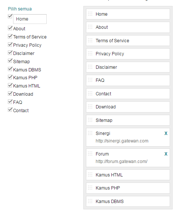Click the drag handle of FAQ list item

pyautogui.click(x=90, y=80)
